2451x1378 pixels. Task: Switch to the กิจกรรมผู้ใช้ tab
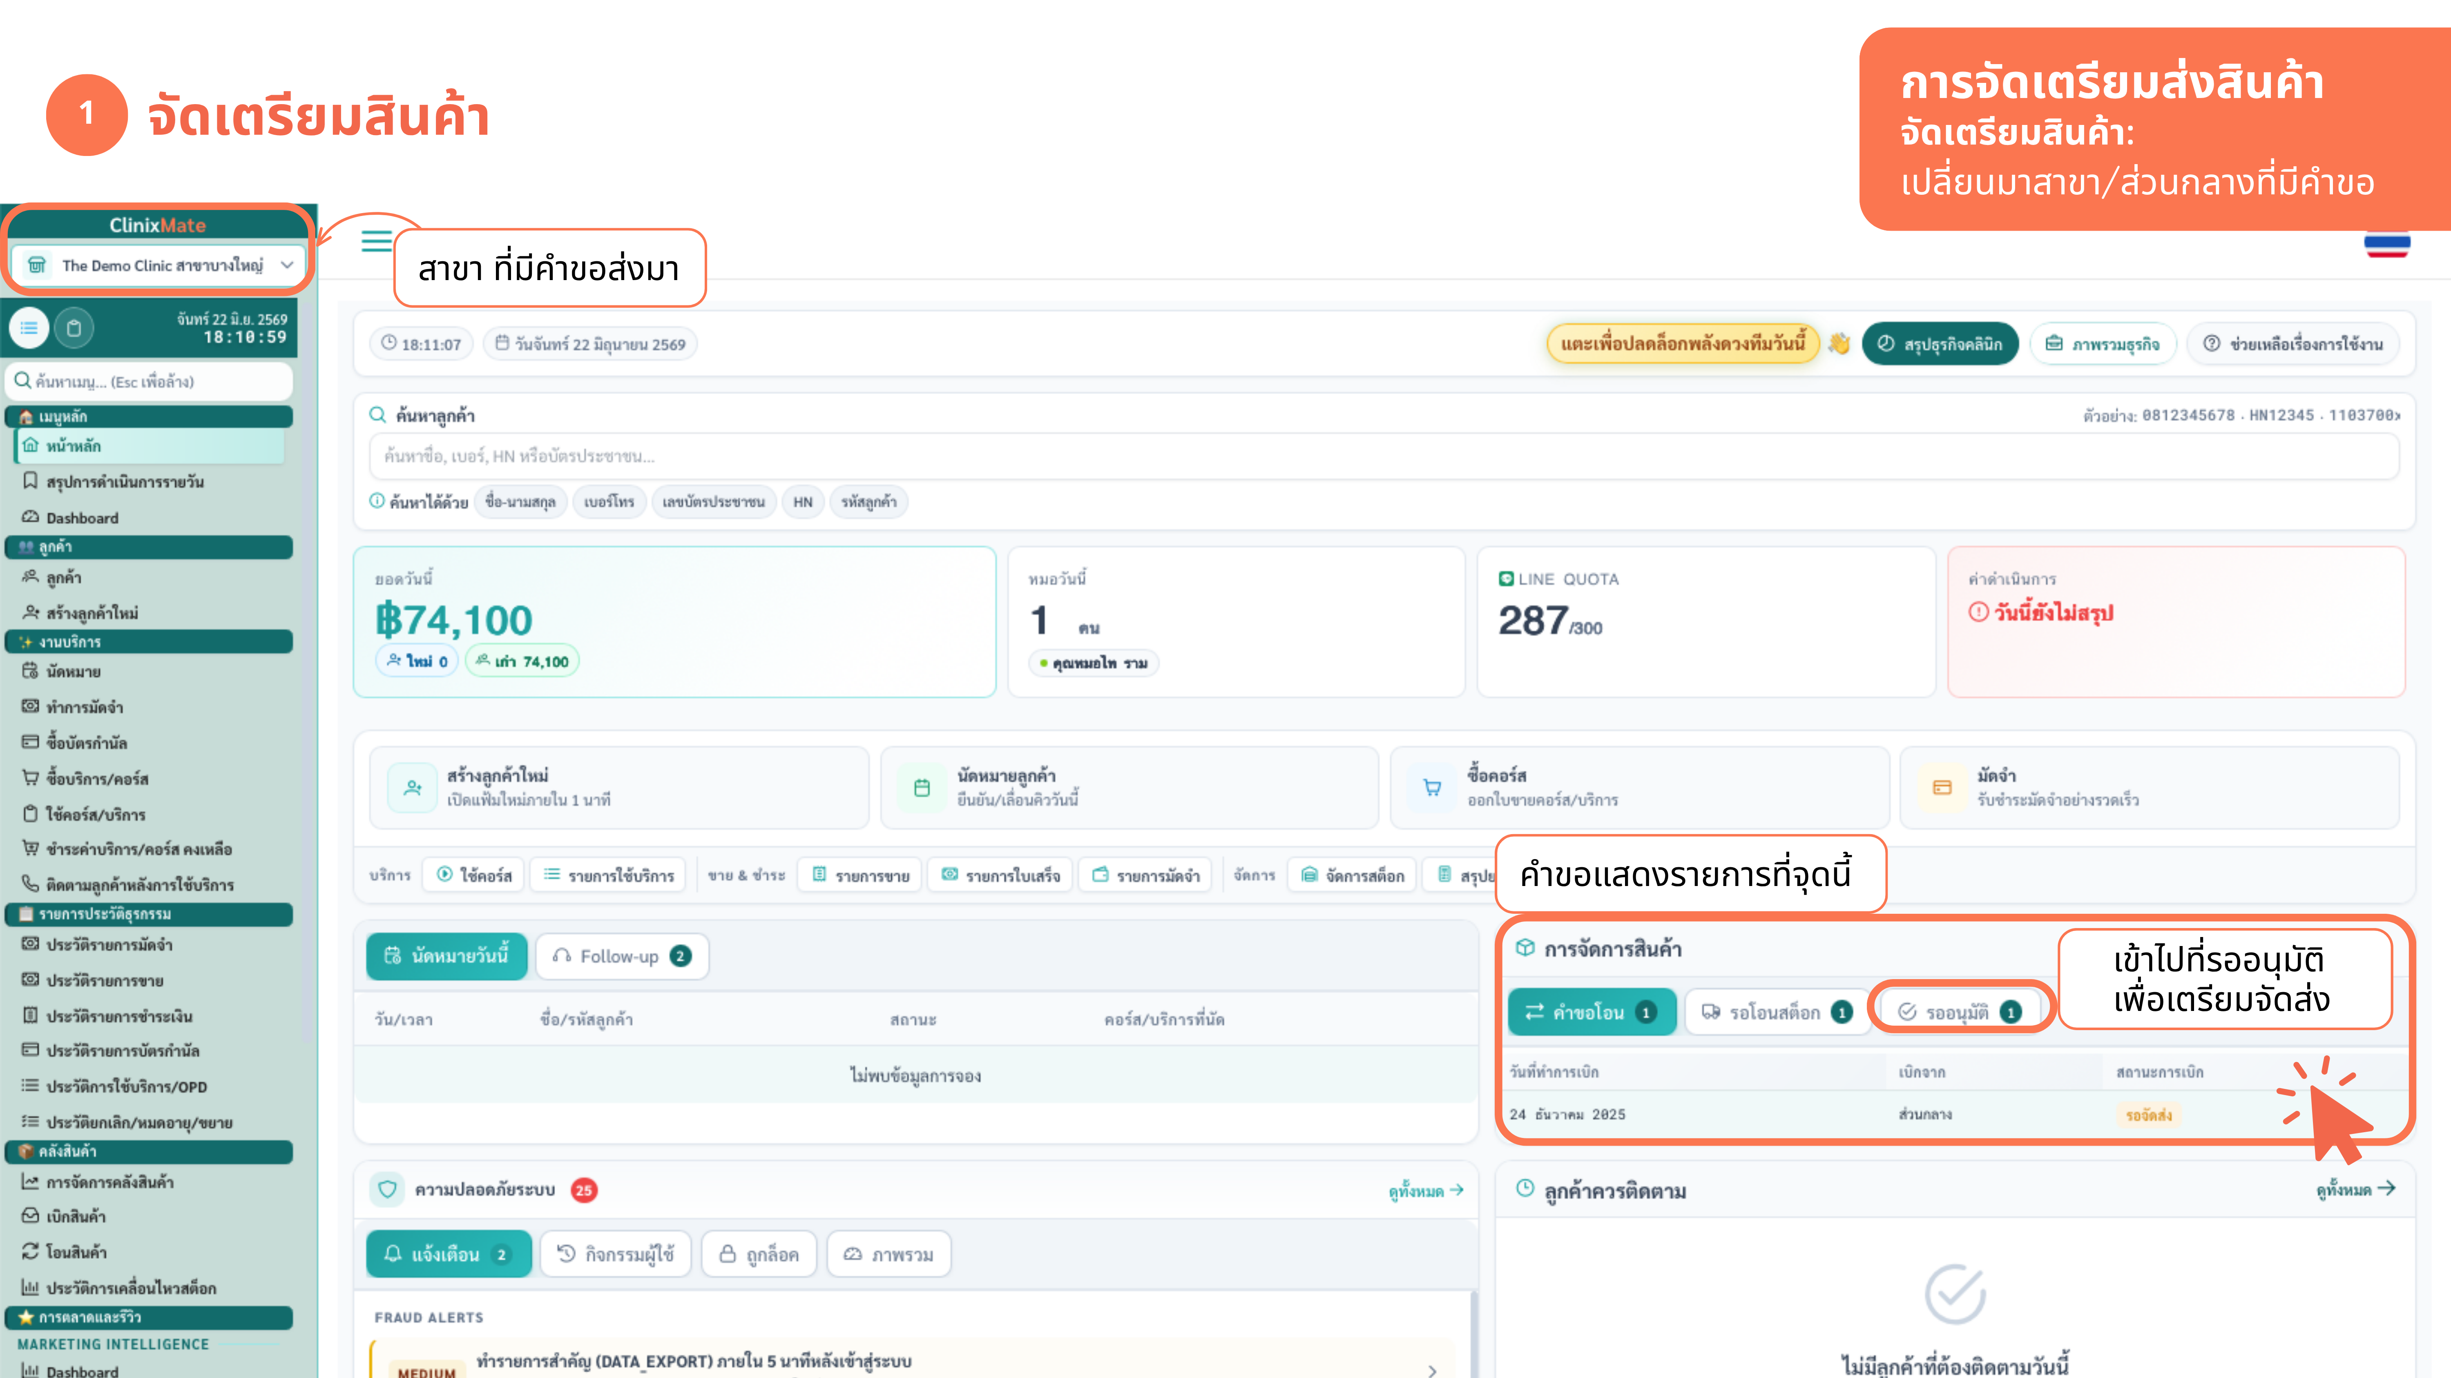tap(616, 1254)
